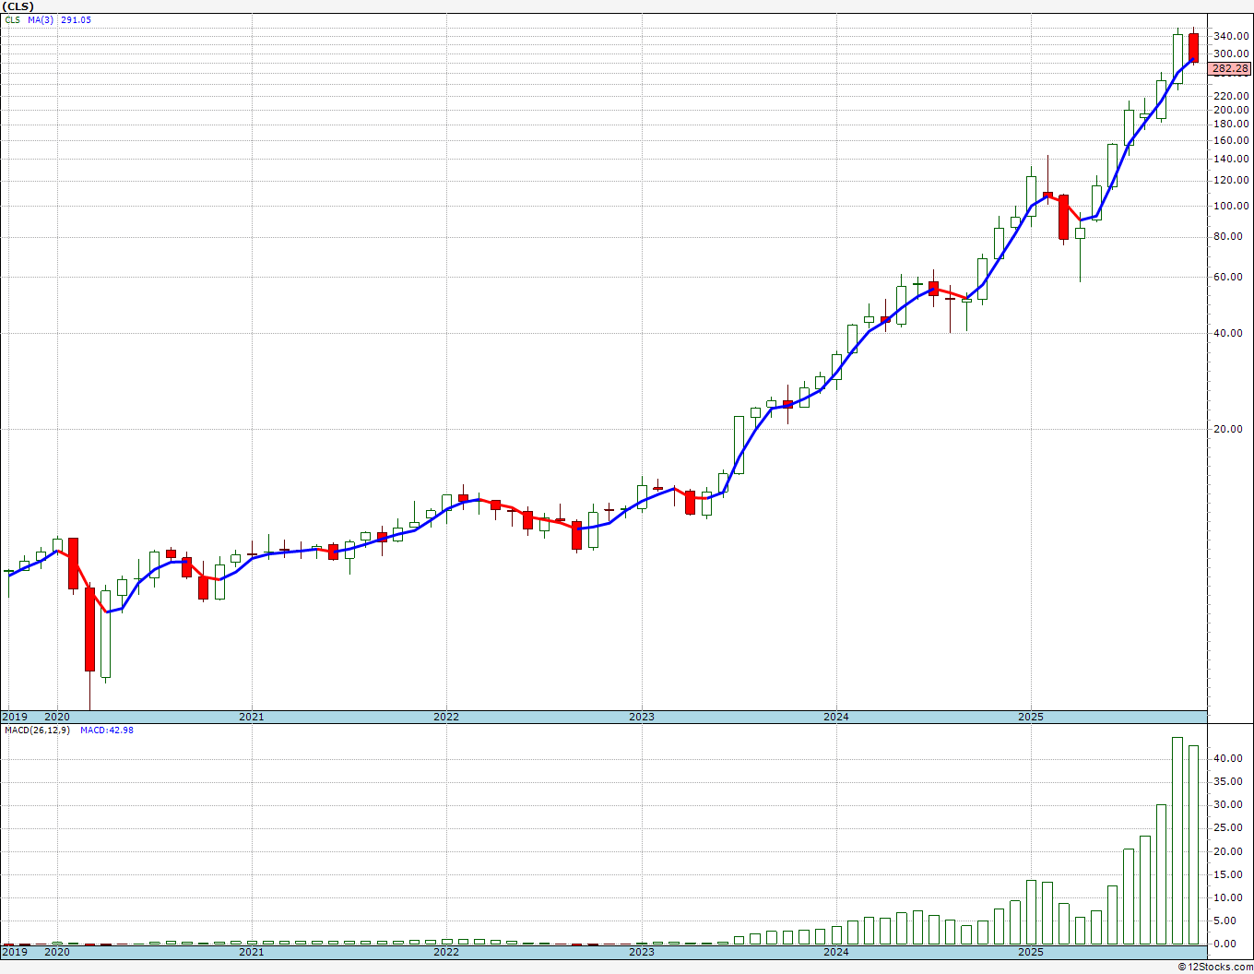Select the 180.00 price axis label
The width and height of the screenshot is (1254, 974).
tap(1231, 124)
